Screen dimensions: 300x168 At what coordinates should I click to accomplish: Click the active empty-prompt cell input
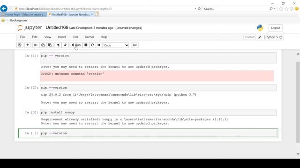pos(158,133)
